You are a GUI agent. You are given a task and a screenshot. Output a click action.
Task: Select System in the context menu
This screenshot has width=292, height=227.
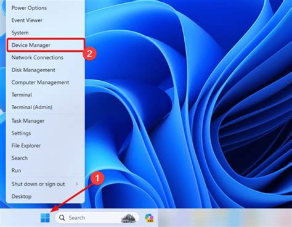46,33
